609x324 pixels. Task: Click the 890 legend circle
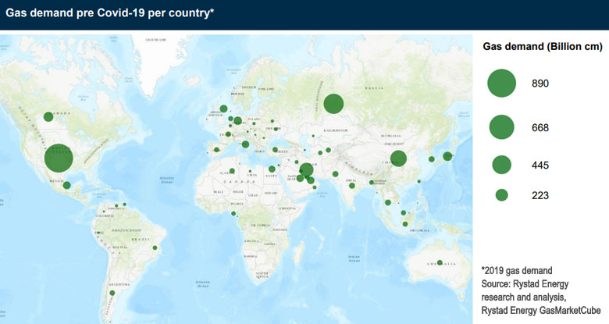(501, 83)
